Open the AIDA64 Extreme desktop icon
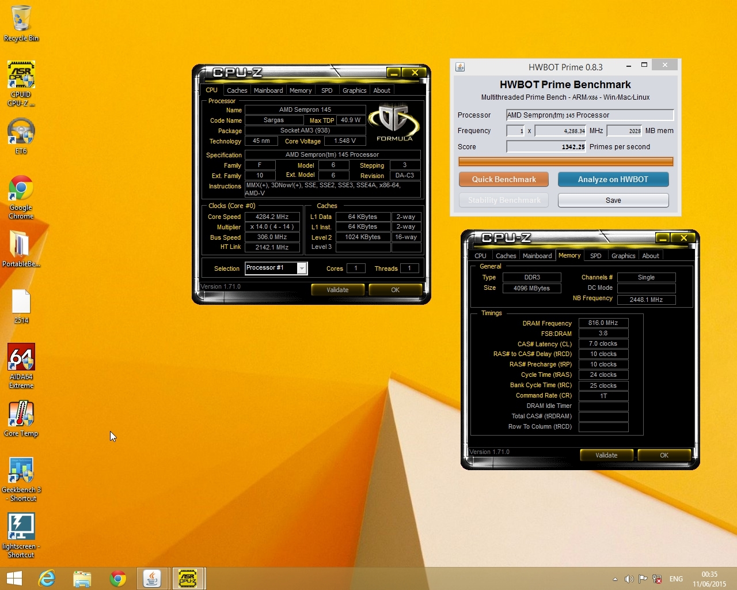The height and width of the screenshot is (590, 737). [x=21, y=366]
